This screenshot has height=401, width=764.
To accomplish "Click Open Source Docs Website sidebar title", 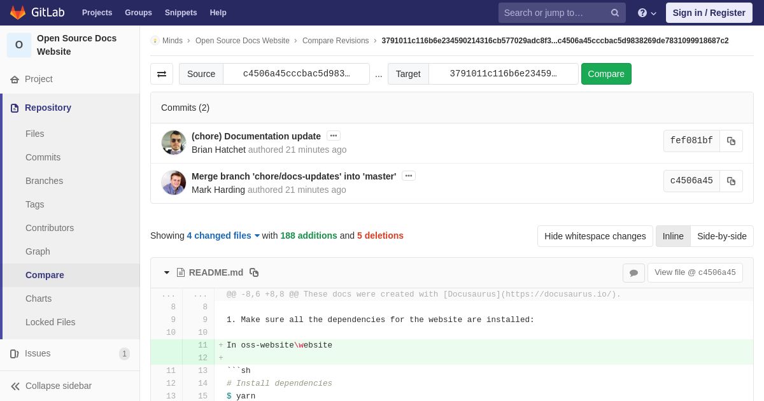I will point(76,45).
